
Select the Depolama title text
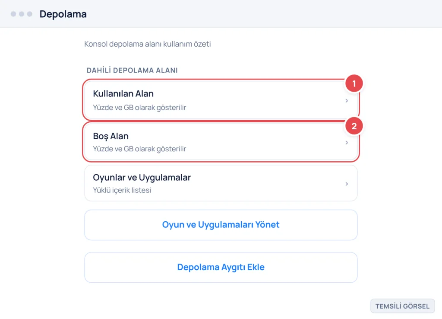[x=63, y=14]
